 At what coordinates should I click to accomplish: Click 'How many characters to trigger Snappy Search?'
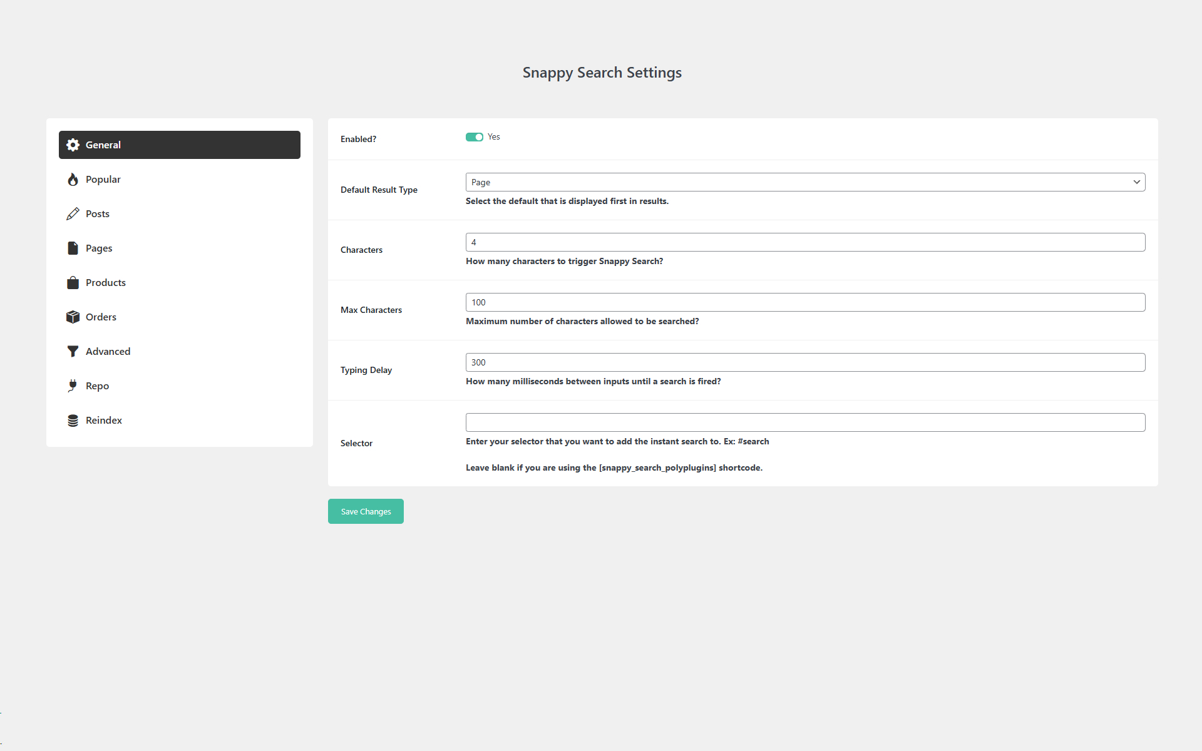(x=565, y=261)
